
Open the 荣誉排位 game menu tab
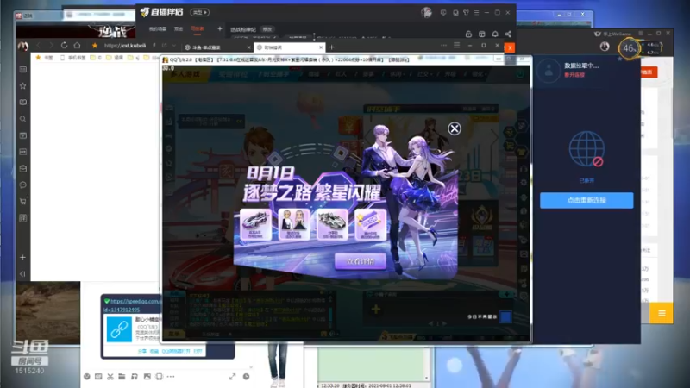233,74
